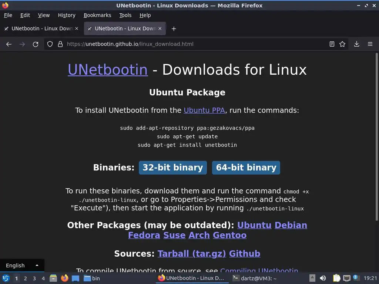Open the bin folder taskbar window
The image size is (379, 284).
click(92, 278)
